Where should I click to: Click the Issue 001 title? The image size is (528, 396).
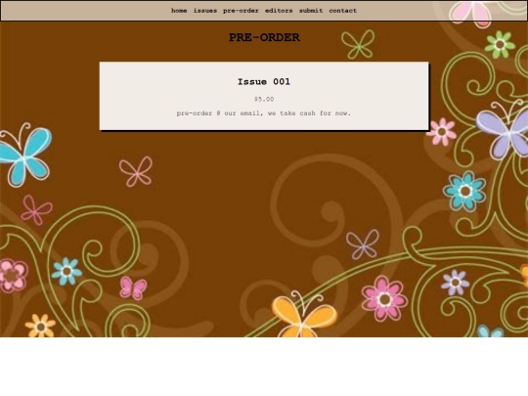click(x=264, y=82)
